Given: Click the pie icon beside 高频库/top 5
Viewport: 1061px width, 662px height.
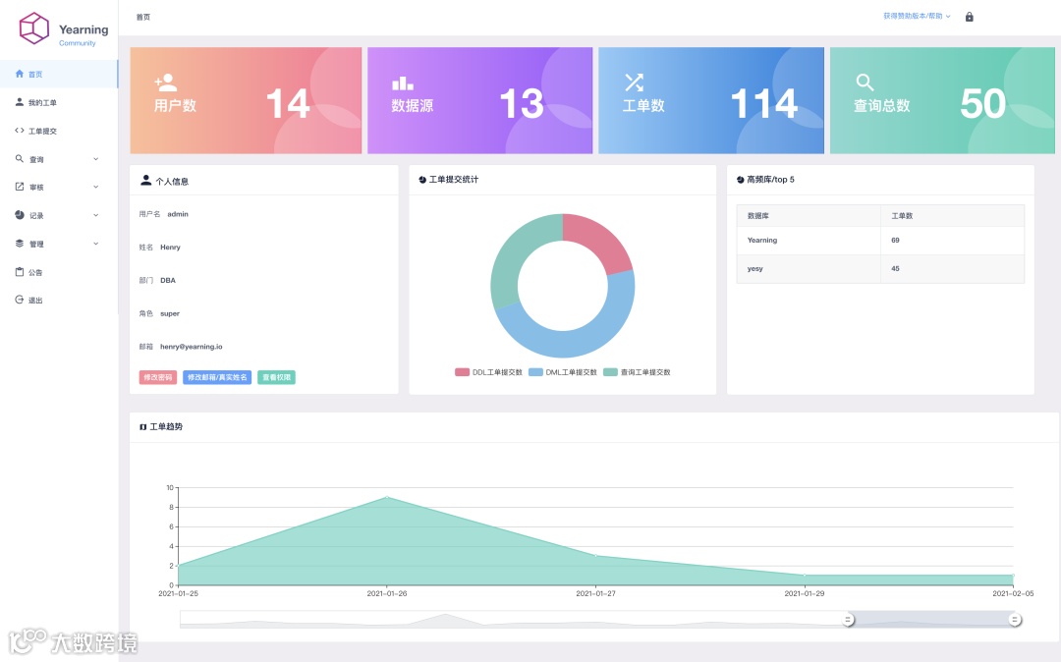Looking at the screenshot, I should tap(741, 180).
